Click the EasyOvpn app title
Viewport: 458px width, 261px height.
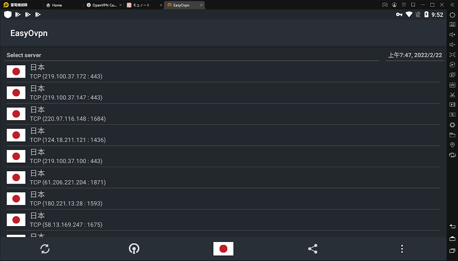(x=29, y=33)
